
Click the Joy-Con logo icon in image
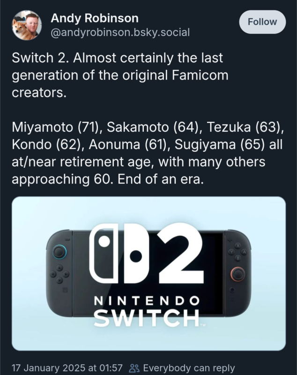pos(118,254)
